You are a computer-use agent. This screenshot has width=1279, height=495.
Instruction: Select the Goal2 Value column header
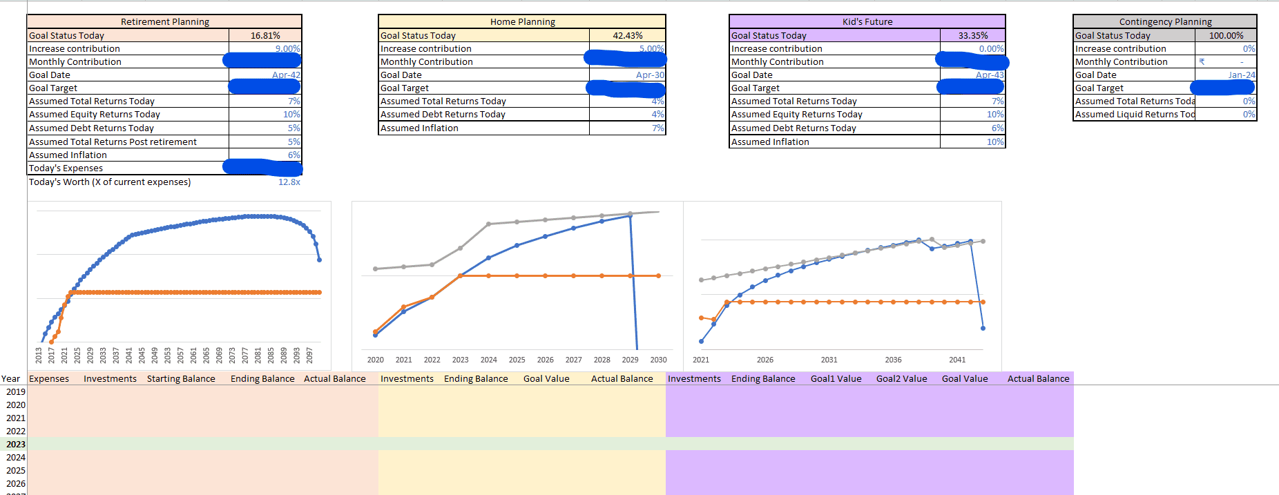pyautogui.click(x=901, y=378)
